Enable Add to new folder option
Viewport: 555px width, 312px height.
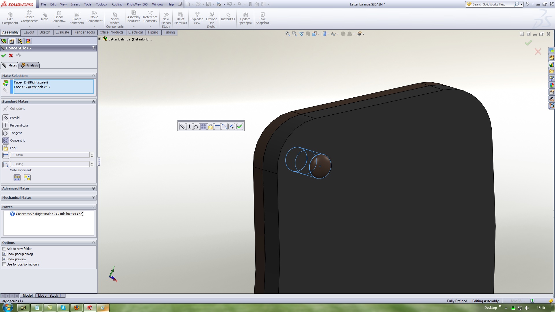[4, 249]
